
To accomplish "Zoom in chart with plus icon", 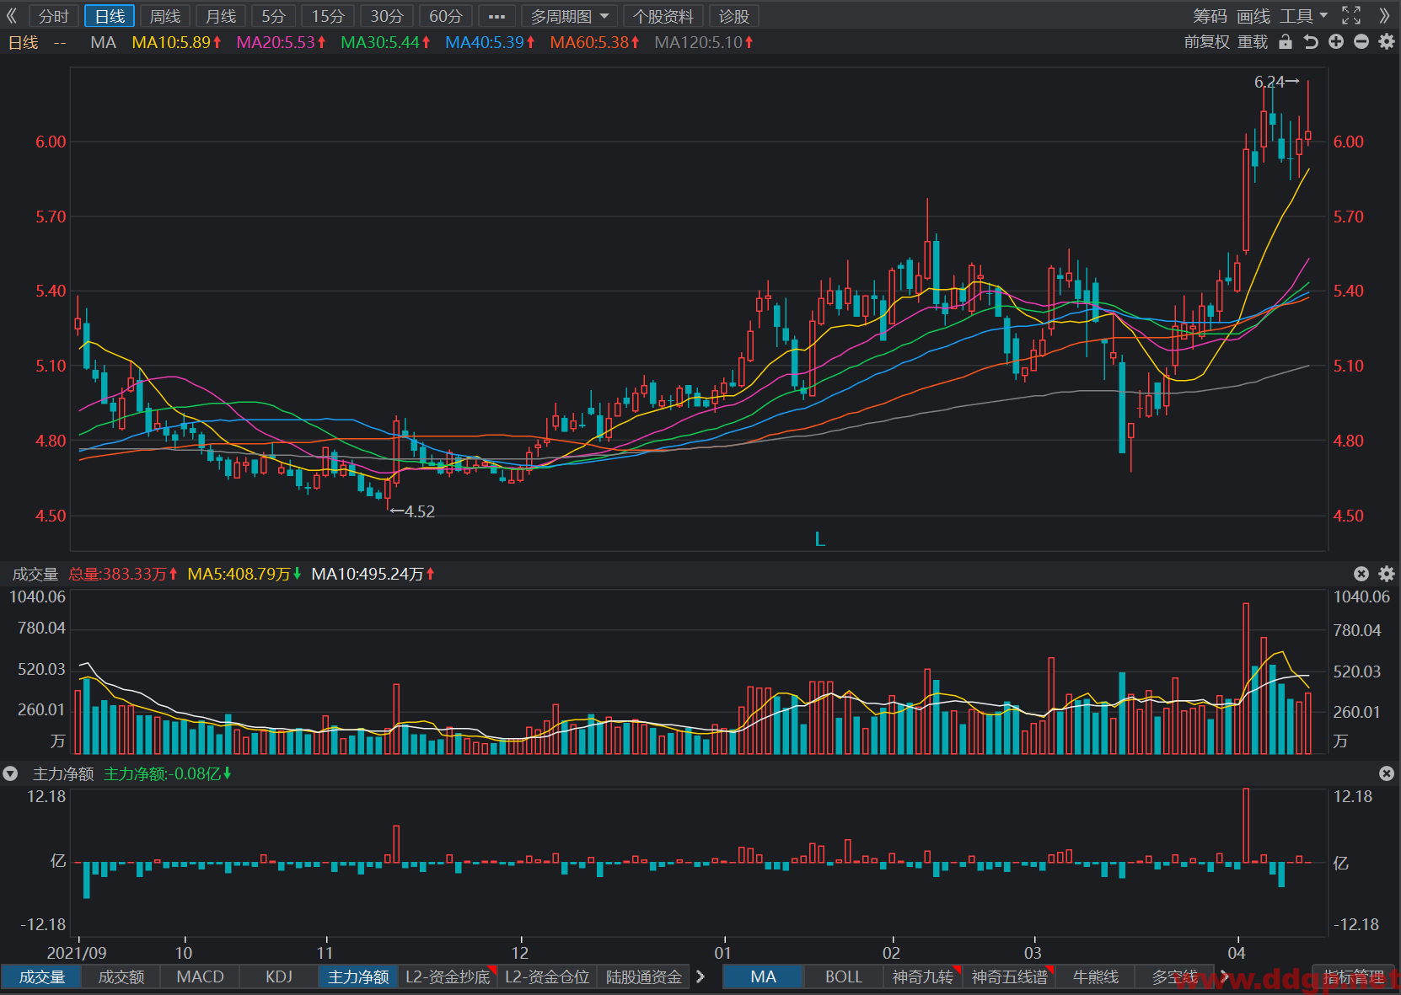I will [1336, 42].
